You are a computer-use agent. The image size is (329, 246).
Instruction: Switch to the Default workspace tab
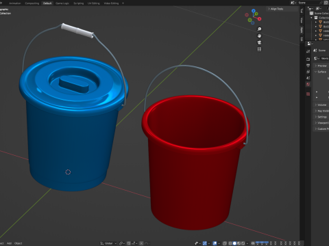click(47, 3)
